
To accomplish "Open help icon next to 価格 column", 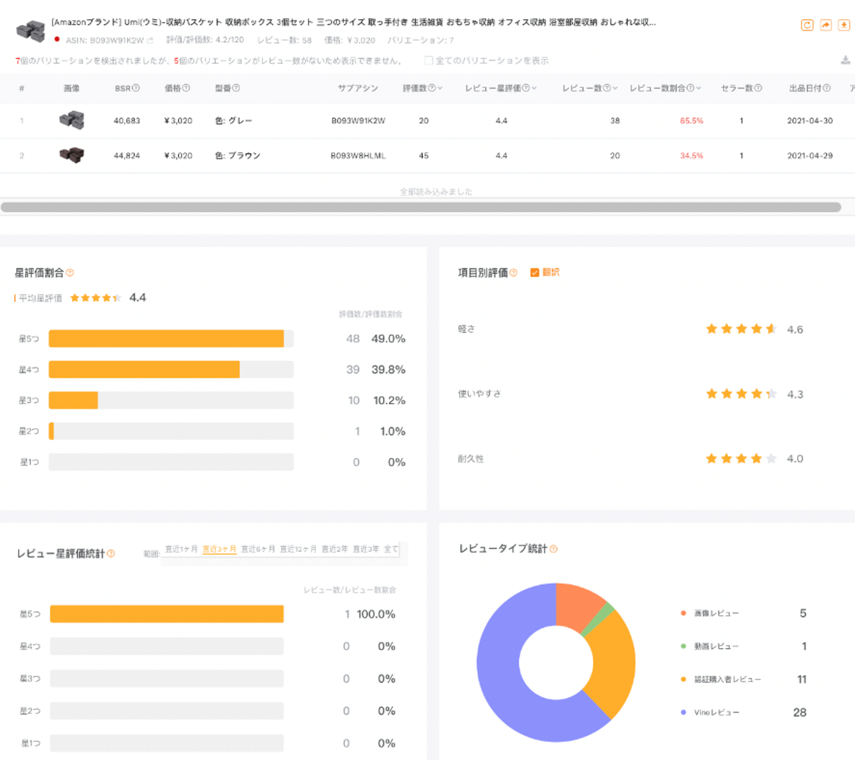I will (x=186, y=88).
